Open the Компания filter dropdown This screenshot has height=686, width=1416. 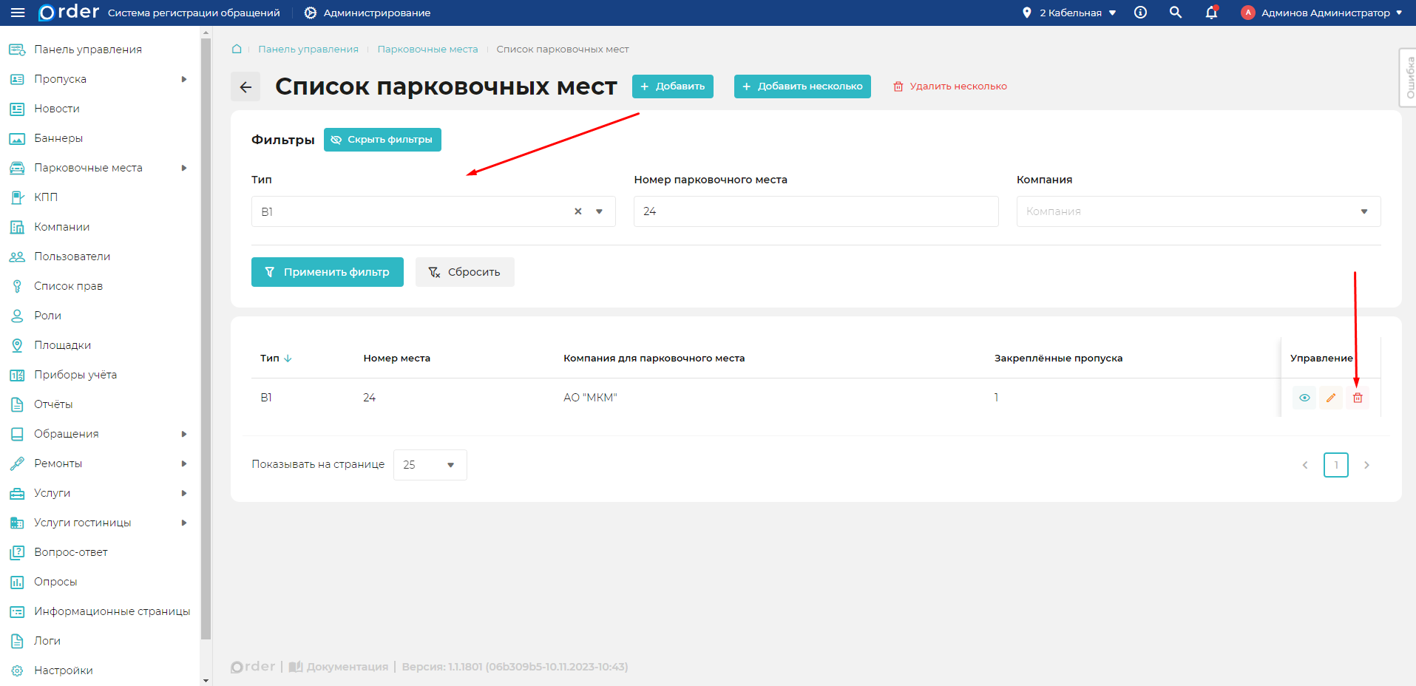pyautogui.click(x=1198, y=211)
